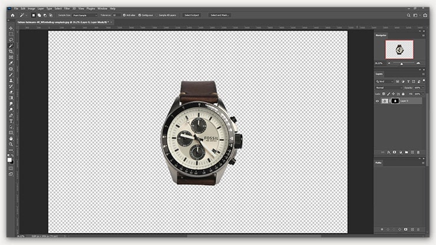Select the Frame tool
436x245 pixels.
point(11,57)
